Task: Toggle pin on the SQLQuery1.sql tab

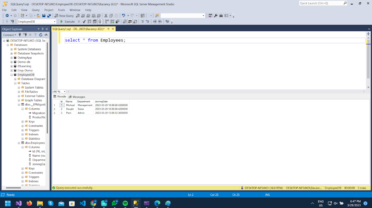Action: [x=108, y=29]
